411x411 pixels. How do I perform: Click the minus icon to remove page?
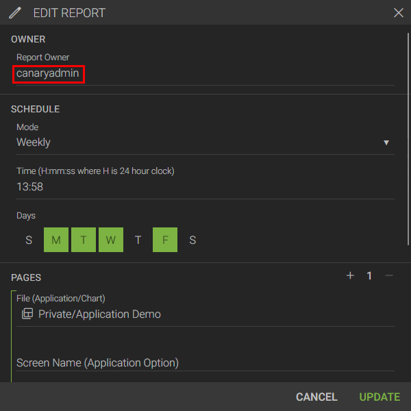tap(389, 275)
